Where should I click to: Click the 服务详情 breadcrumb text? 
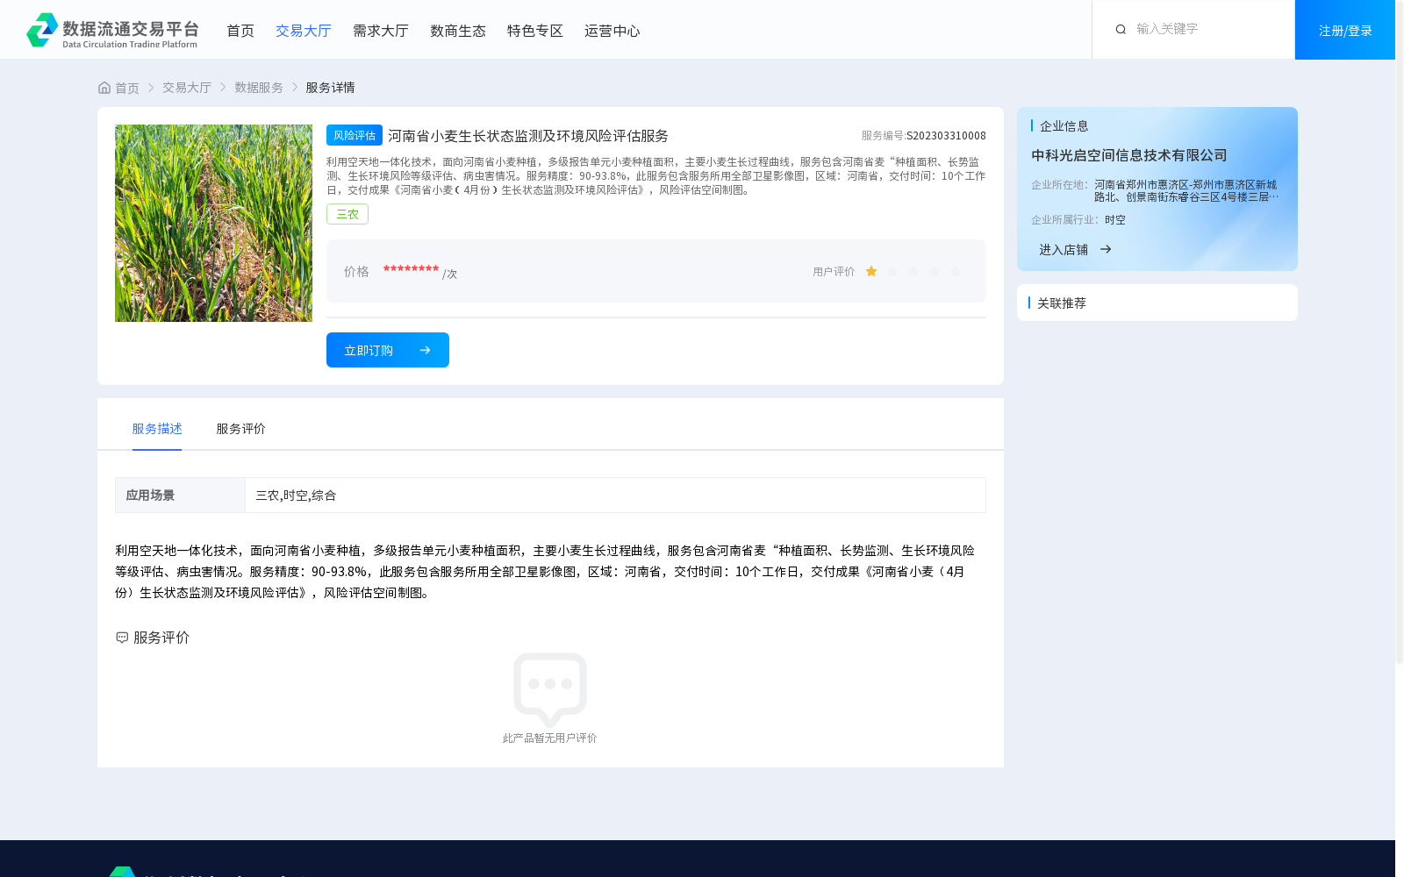tap(330, 88)
